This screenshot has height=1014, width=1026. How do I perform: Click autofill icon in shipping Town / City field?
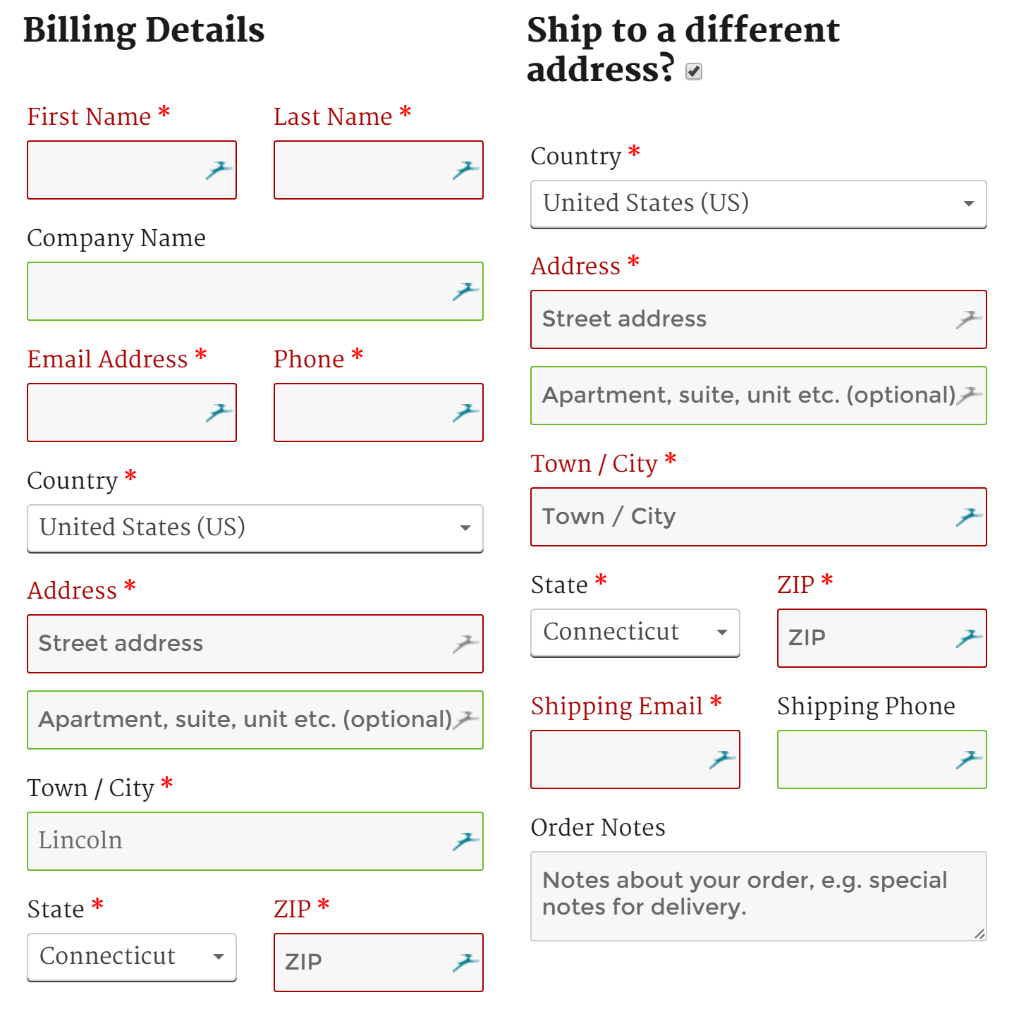969,517
